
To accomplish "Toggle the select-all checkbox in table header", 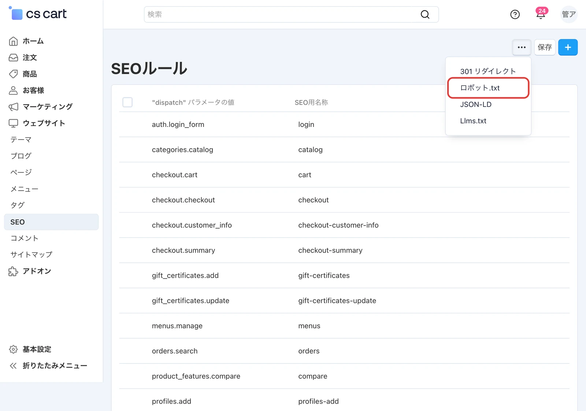I will tap(127, 102).
